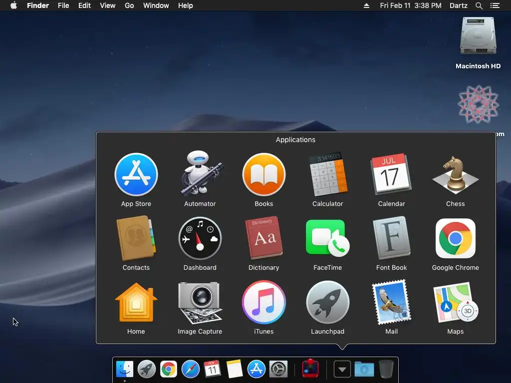Open the Downloads folder in Dock

coord(364,370)
